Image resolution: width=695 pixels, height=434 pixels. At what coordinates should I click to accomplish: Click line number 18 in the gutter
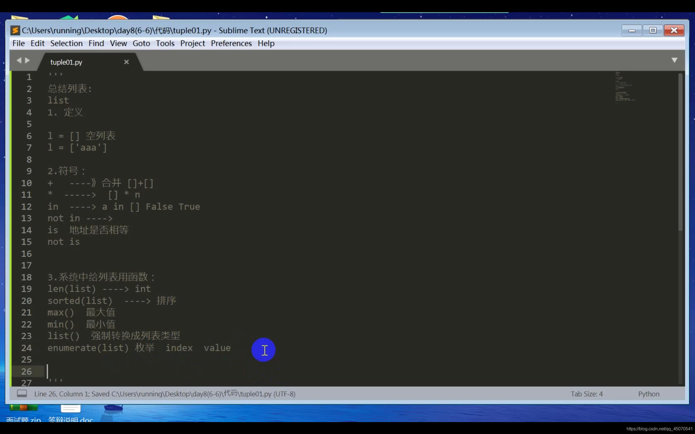click(26, 277)
